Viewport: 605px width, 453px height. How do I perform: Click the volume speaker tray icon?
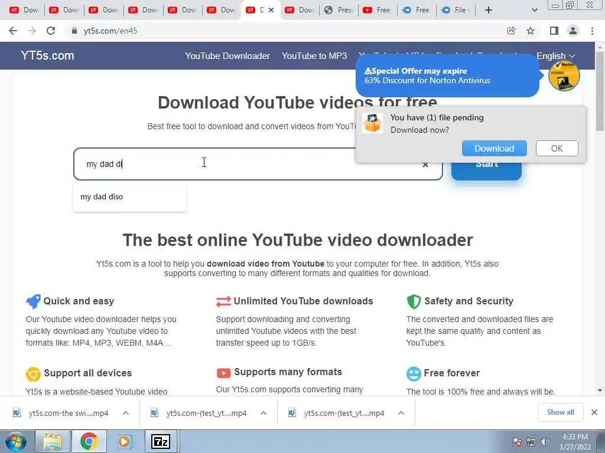pyautogui.click(x=545, y=442)
